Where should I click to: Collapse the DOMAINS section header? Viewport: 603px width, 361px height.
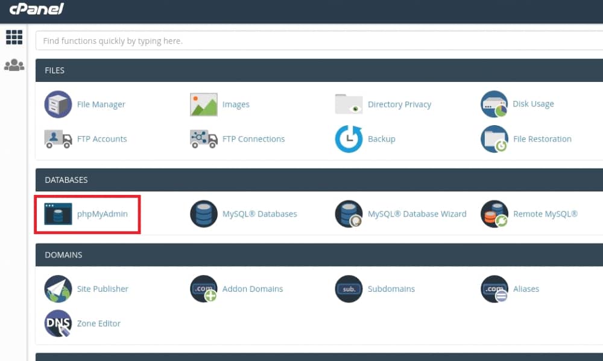(x=319, y=255)
